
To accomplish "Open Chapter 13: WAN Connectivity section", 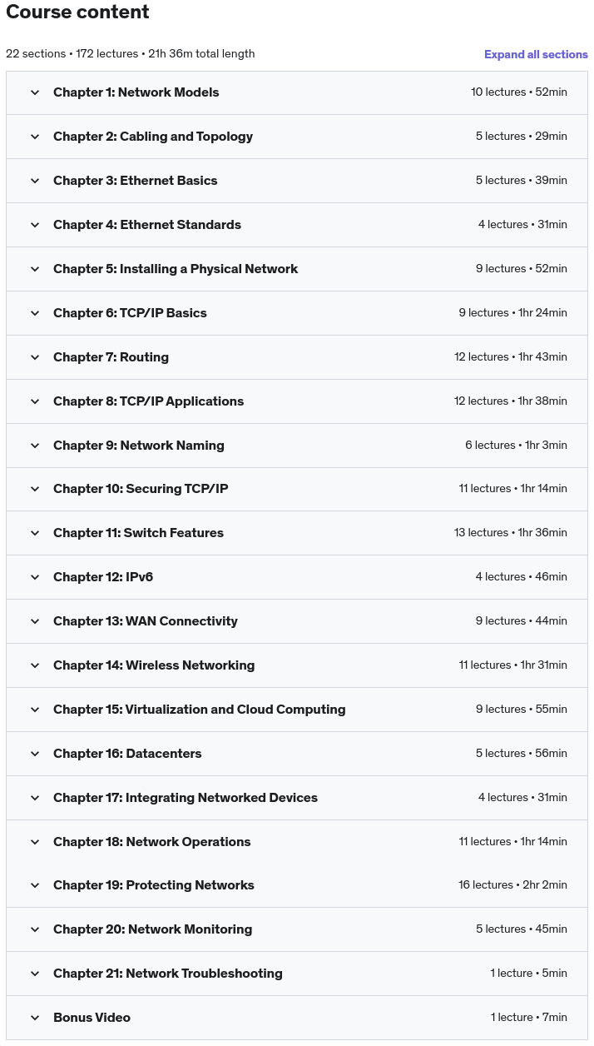I will click(297, 621).
